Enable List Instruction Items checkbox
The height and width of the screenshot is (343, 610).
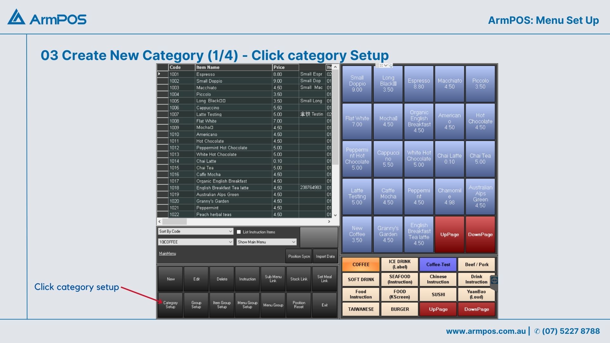pos(239,232)
